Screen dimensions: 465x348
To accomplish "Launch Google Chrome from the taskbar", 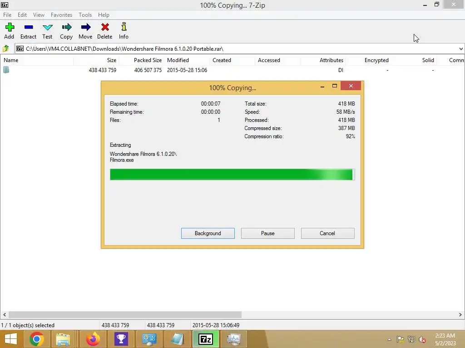I will (x=37, y=339).
